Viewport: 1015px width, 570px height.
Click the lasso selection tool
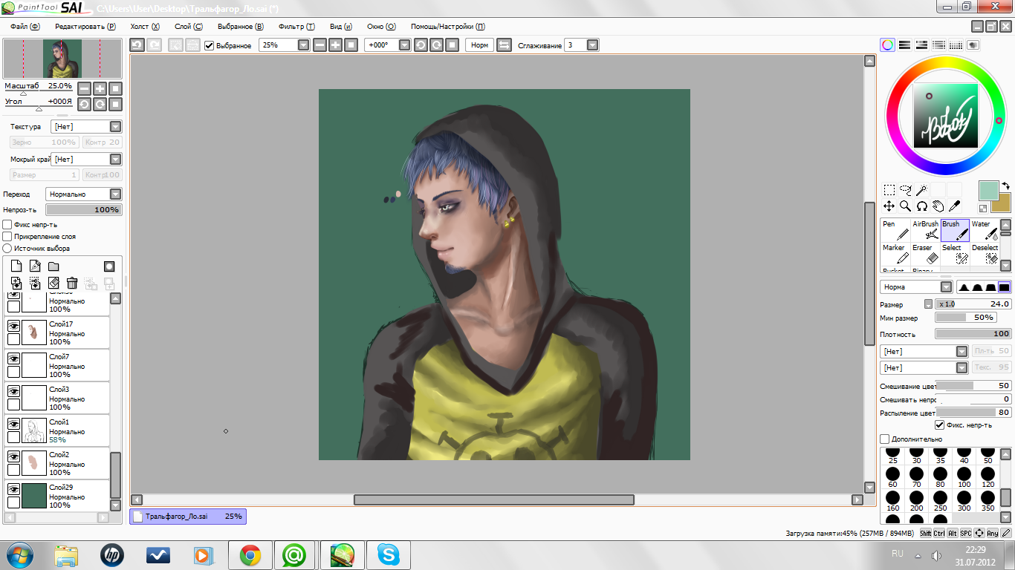click(905, 190)
